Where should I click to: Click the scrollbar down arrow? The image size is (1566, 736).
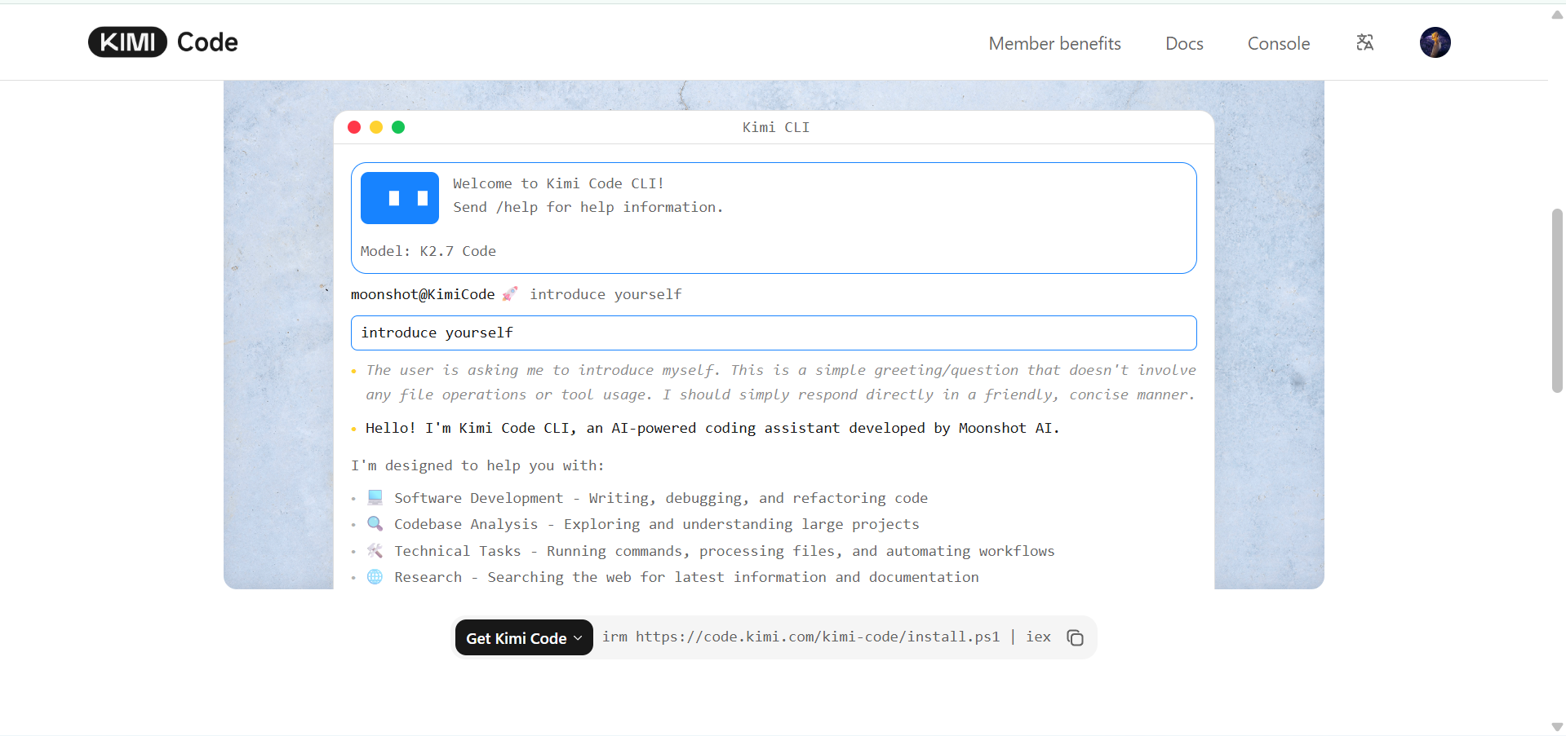pos(1557,726)
